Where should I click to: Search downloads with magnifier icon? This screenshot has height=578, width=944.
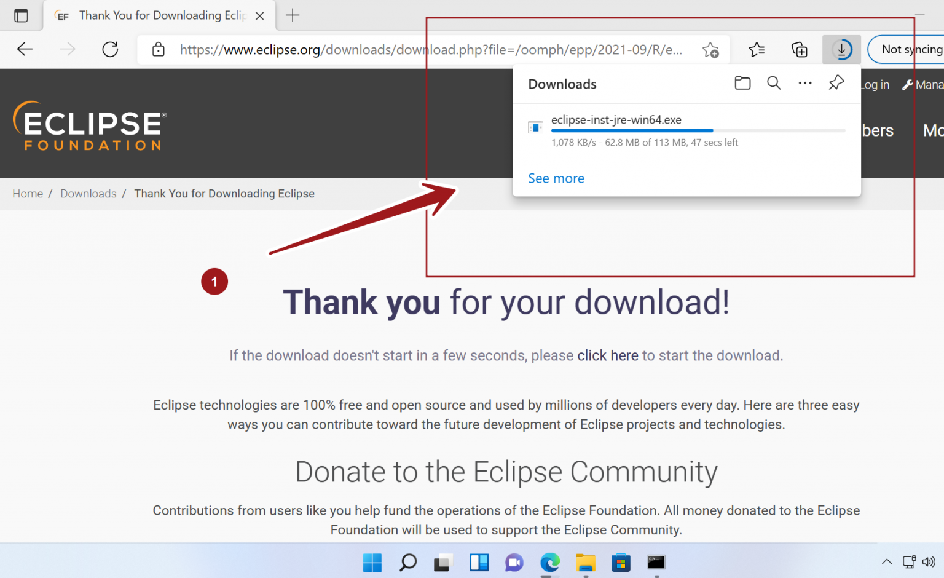[x=774, y=83]
